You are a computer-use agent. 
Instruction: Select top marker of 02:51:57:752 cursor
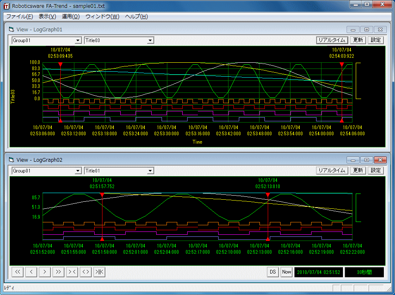point(102,195)
